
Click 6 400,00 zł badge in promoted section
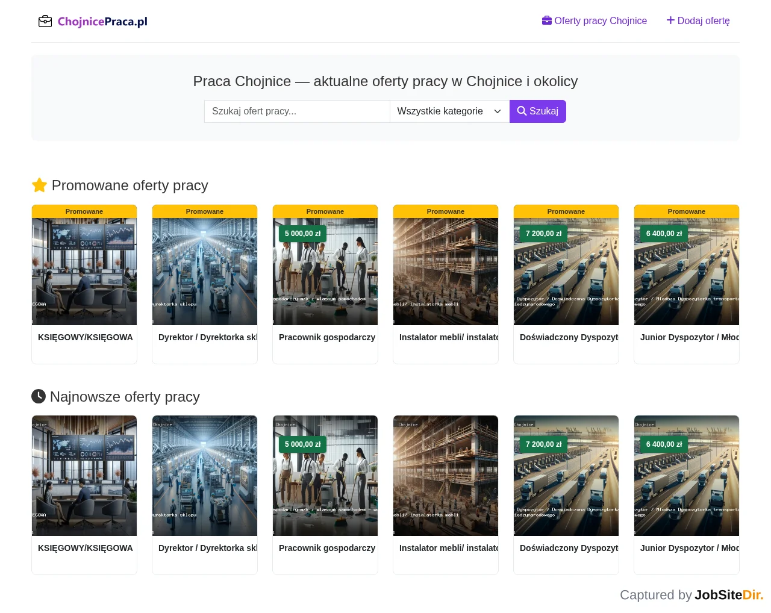coord(664,234)
